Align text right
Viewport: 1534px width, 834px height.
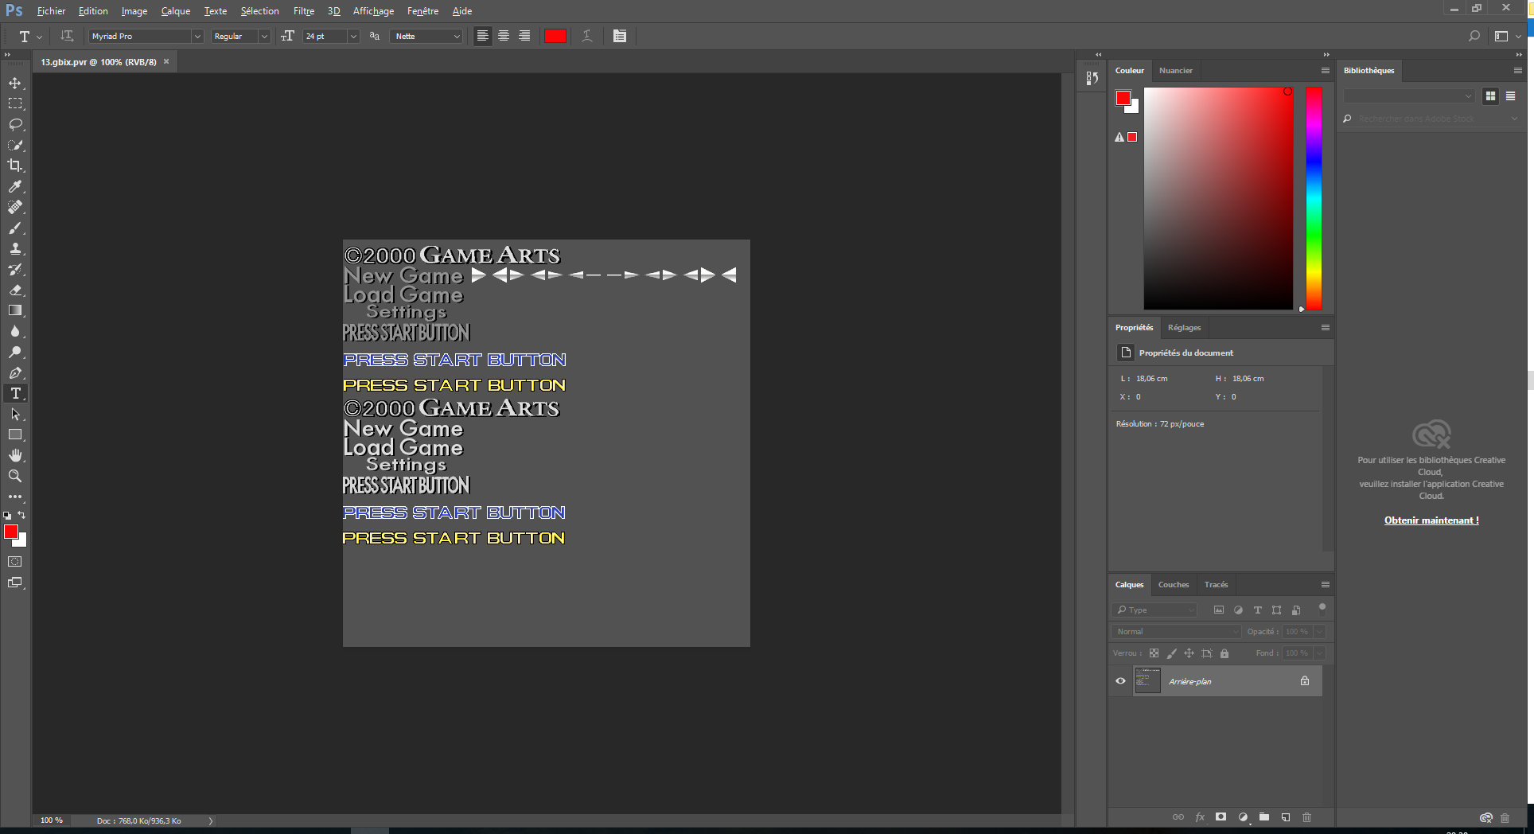coord(524,36)
